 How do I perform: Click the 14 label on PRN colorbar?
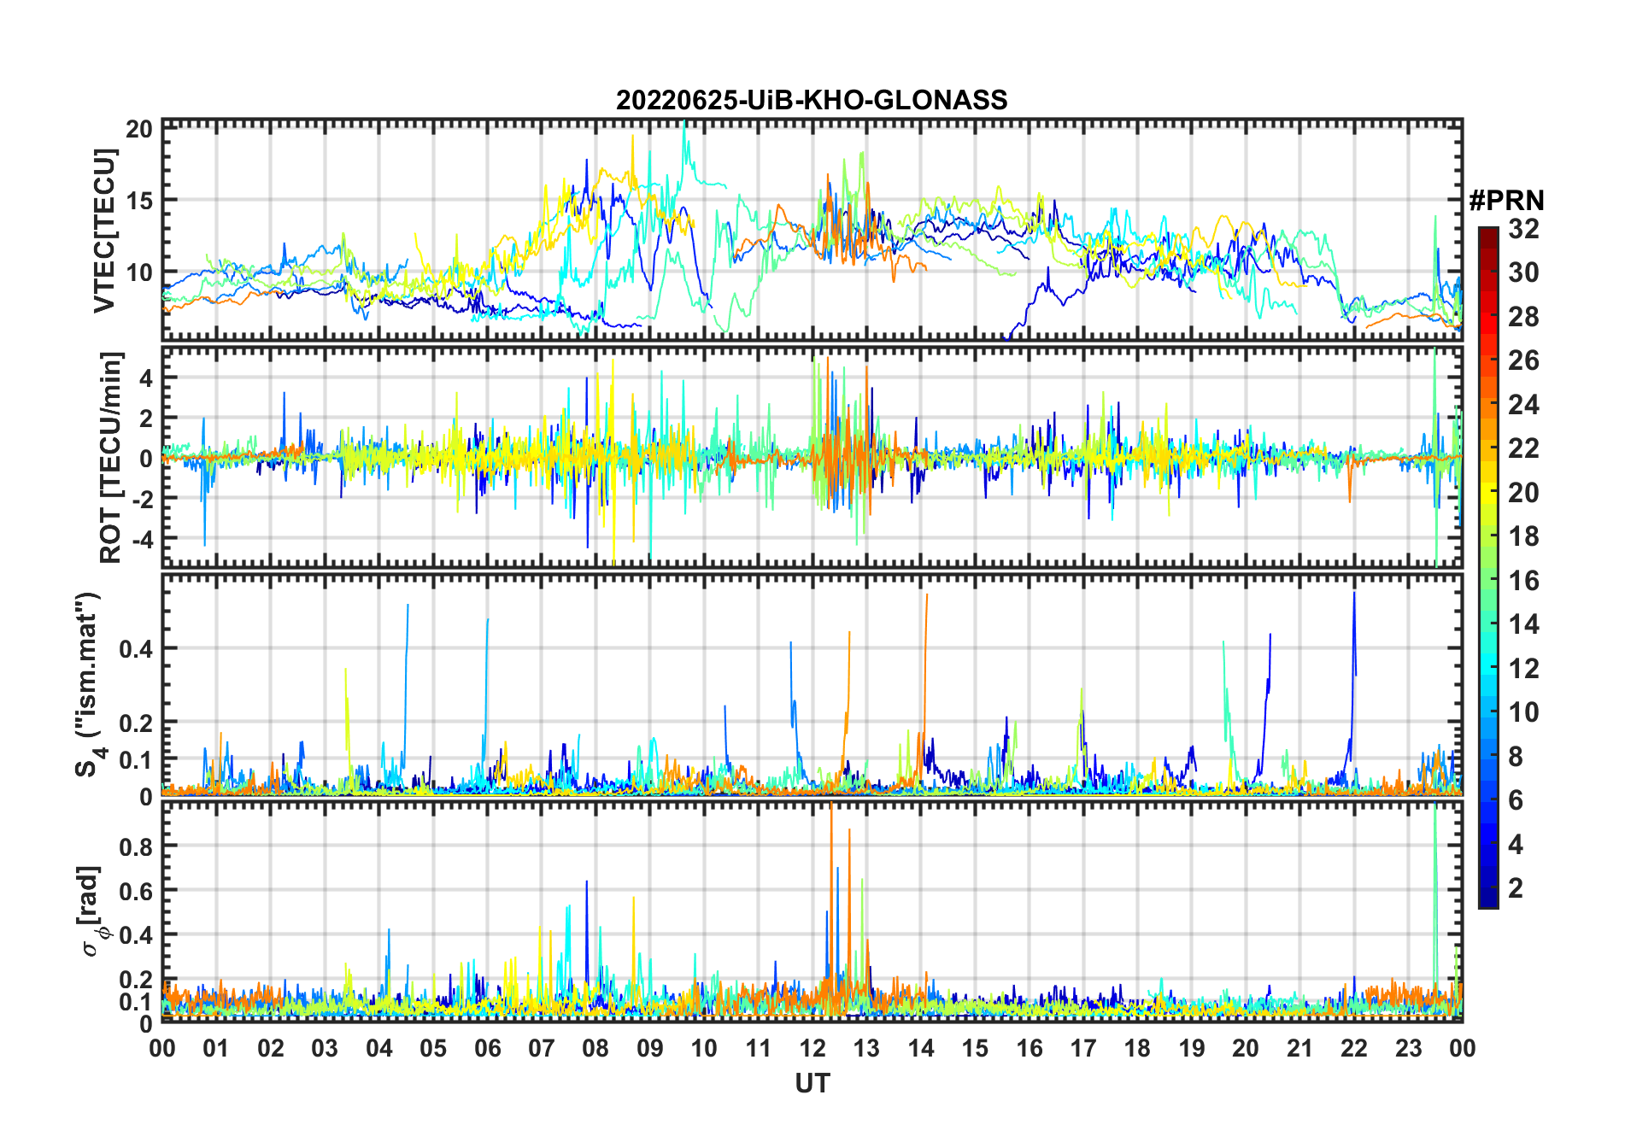[x=1524, y=624]
